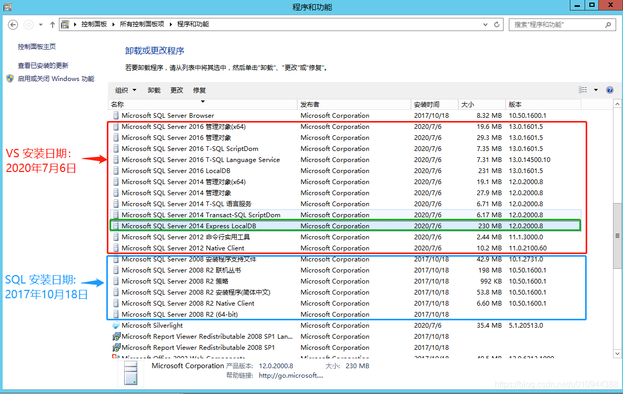Select SQL Server 2008 R2 Native Client

[345, 304]
